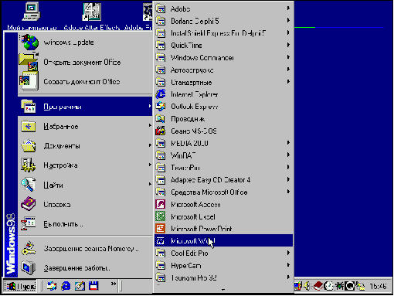Image resolution: width=394 pixels, height=296 pixels.
Task: Click the New Office Document icon
Action: coord(29,81)
